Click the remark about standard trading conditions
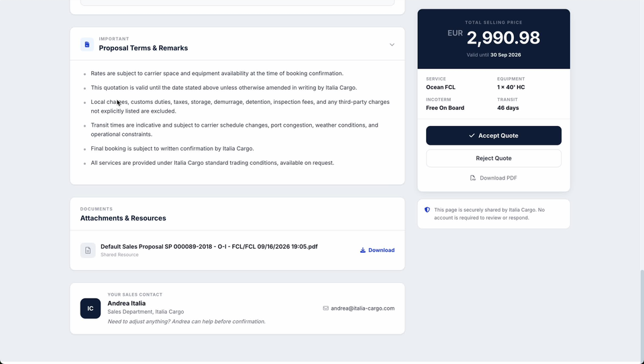 pos(213,163)
